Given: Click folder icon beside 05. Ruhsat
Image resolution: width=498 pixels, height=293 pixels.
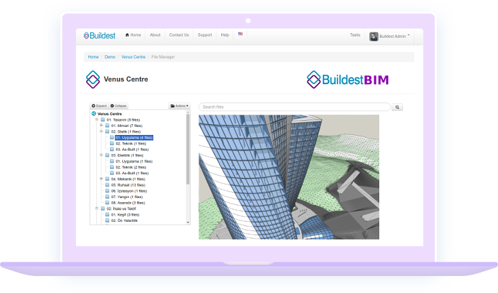Looking at the screenshot, I should [107, 184].
